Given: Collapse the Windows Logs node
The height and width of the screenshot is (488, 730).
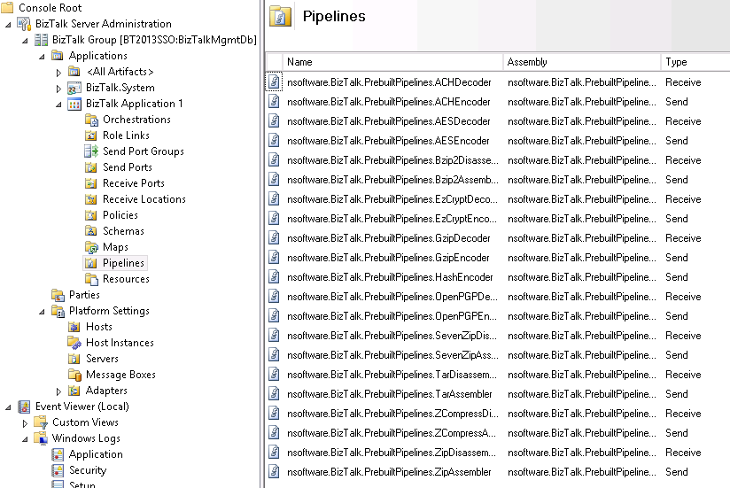Looking at the screenshot, I should tap(25, 439).
